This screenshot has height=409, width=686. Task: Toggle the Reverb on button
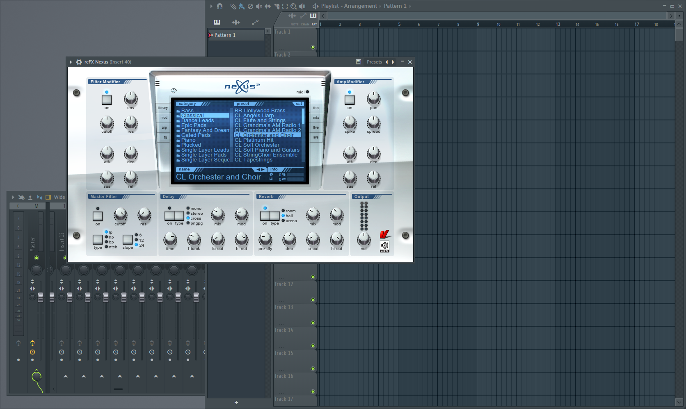265,216
